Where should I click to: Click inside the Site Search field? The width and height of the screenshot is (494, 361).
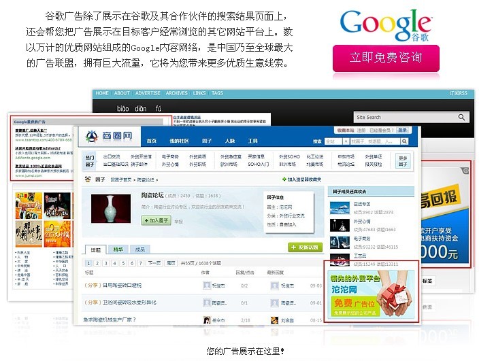click(401, 117)
